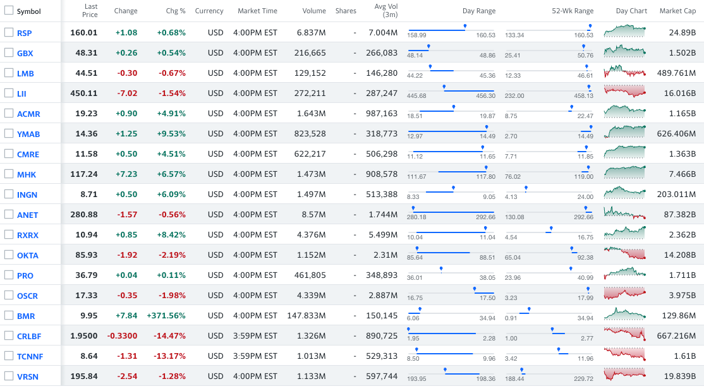704x391 pixels.
Task: Go to the ANET quote page
Action: (27, 215)
